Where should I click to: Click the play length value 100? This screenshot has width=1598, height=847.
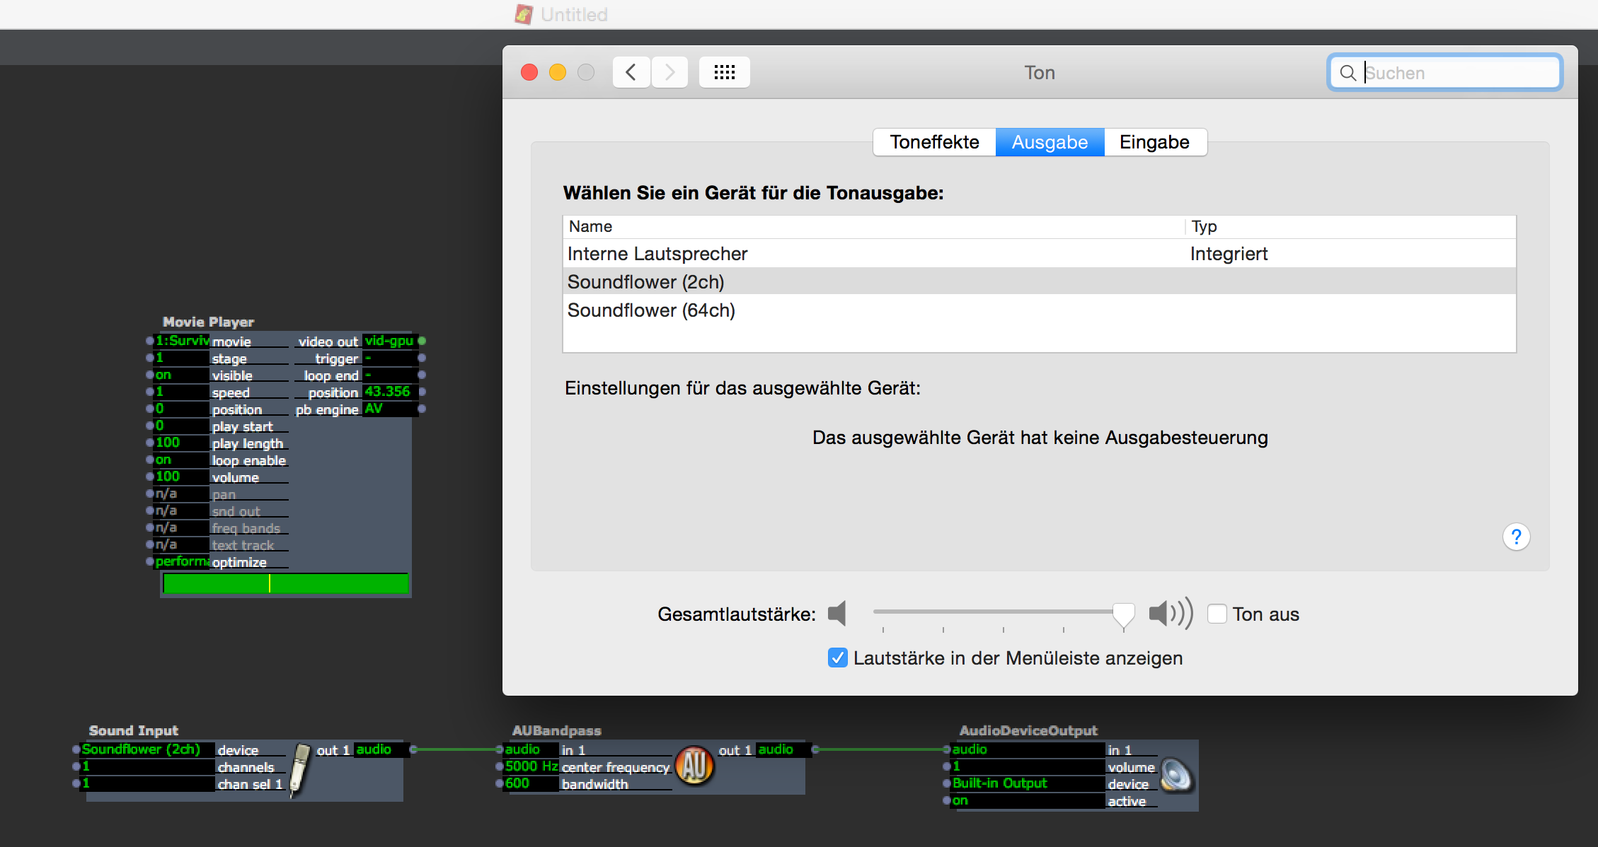[182, 443]
